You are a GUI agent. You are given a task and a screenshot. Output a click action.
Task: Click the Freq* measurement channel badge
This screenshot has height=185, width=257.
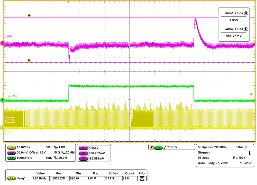click(x=12, y=178)
